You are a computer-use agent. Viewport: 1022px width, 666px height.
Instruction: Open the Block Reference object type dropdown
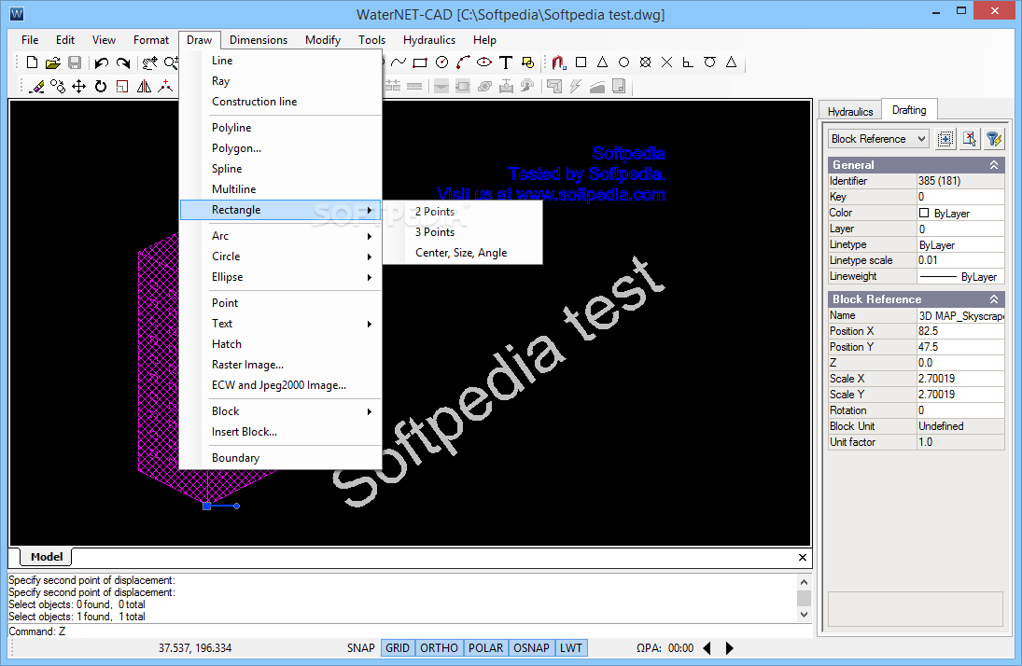point(878,139)
